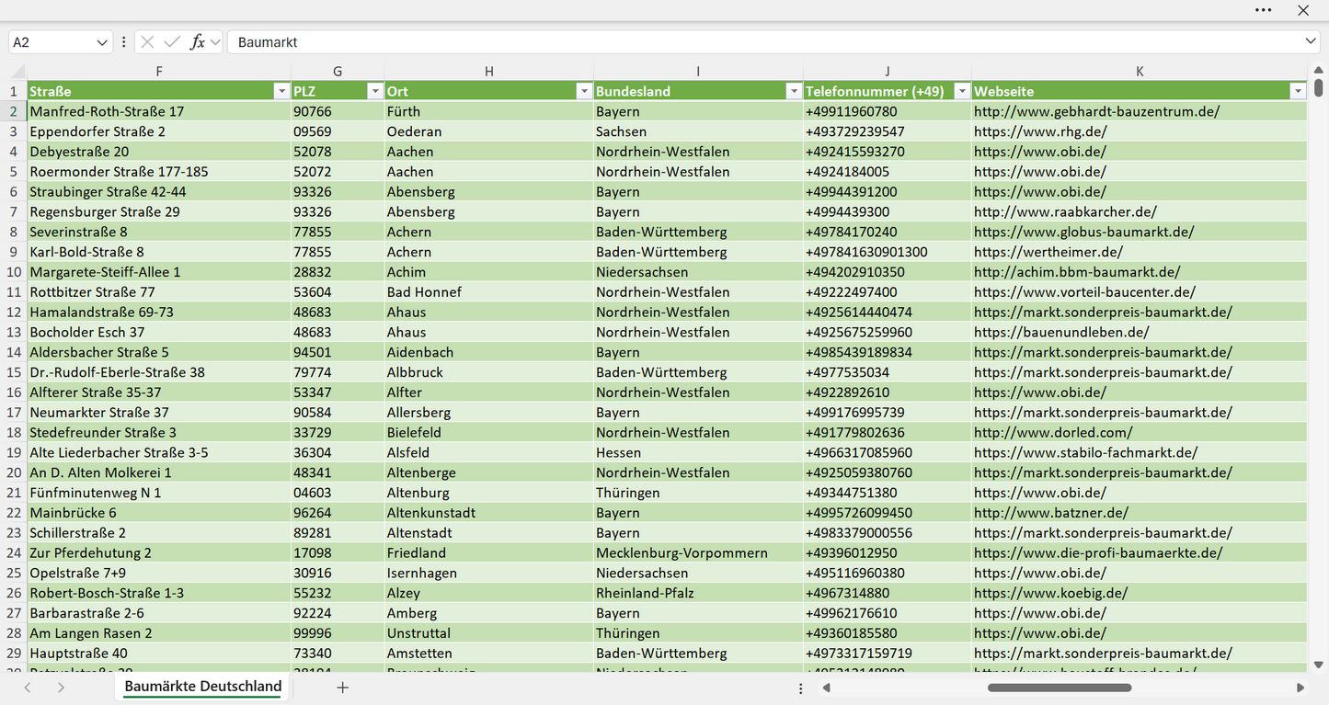Select cell Dr.-Rudolf-Eberle-Straße 38
Image resolution: width=1329 pixels, height=705 pixels.
tap(159, 372)
